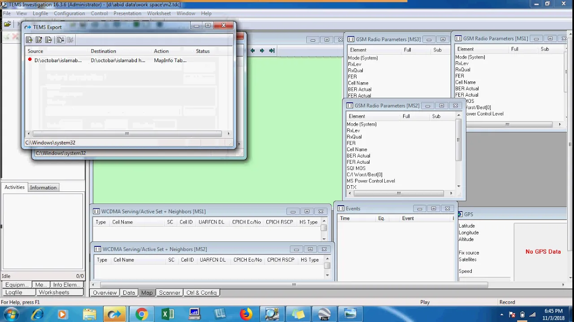Viewport: 574px width, 322px height.
Task: Click Edit export order icon in TEMS Export
Action: 39,40
